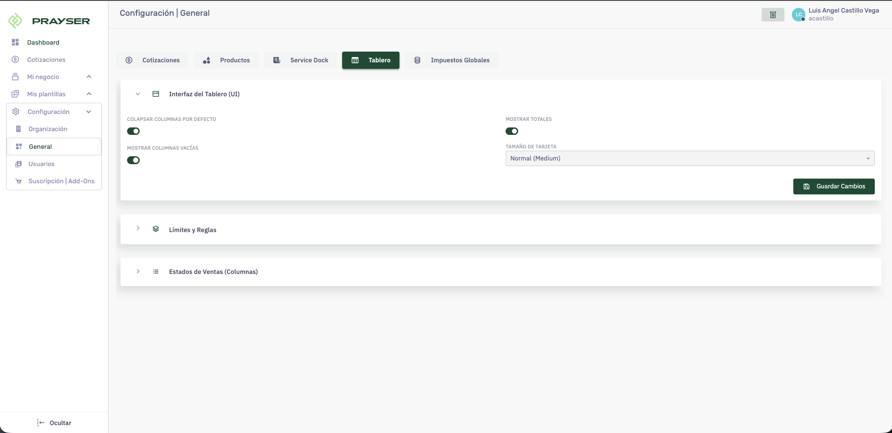Open Usuarios settings link
The image size is (892, 433).
click(41, 164)
